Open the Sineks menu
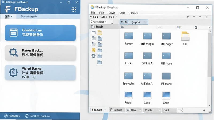 tap(133, 13)
